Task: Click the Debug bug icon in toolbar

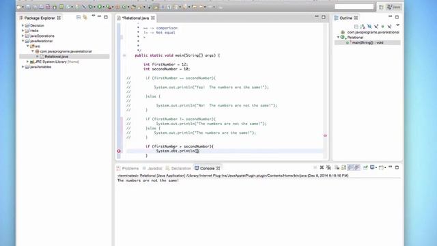Action: [90, 7]
